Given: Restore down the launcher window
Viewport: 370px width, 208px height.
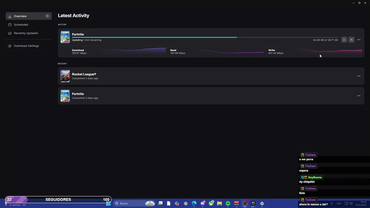Looking at the screenshot, I should (359, 3).
